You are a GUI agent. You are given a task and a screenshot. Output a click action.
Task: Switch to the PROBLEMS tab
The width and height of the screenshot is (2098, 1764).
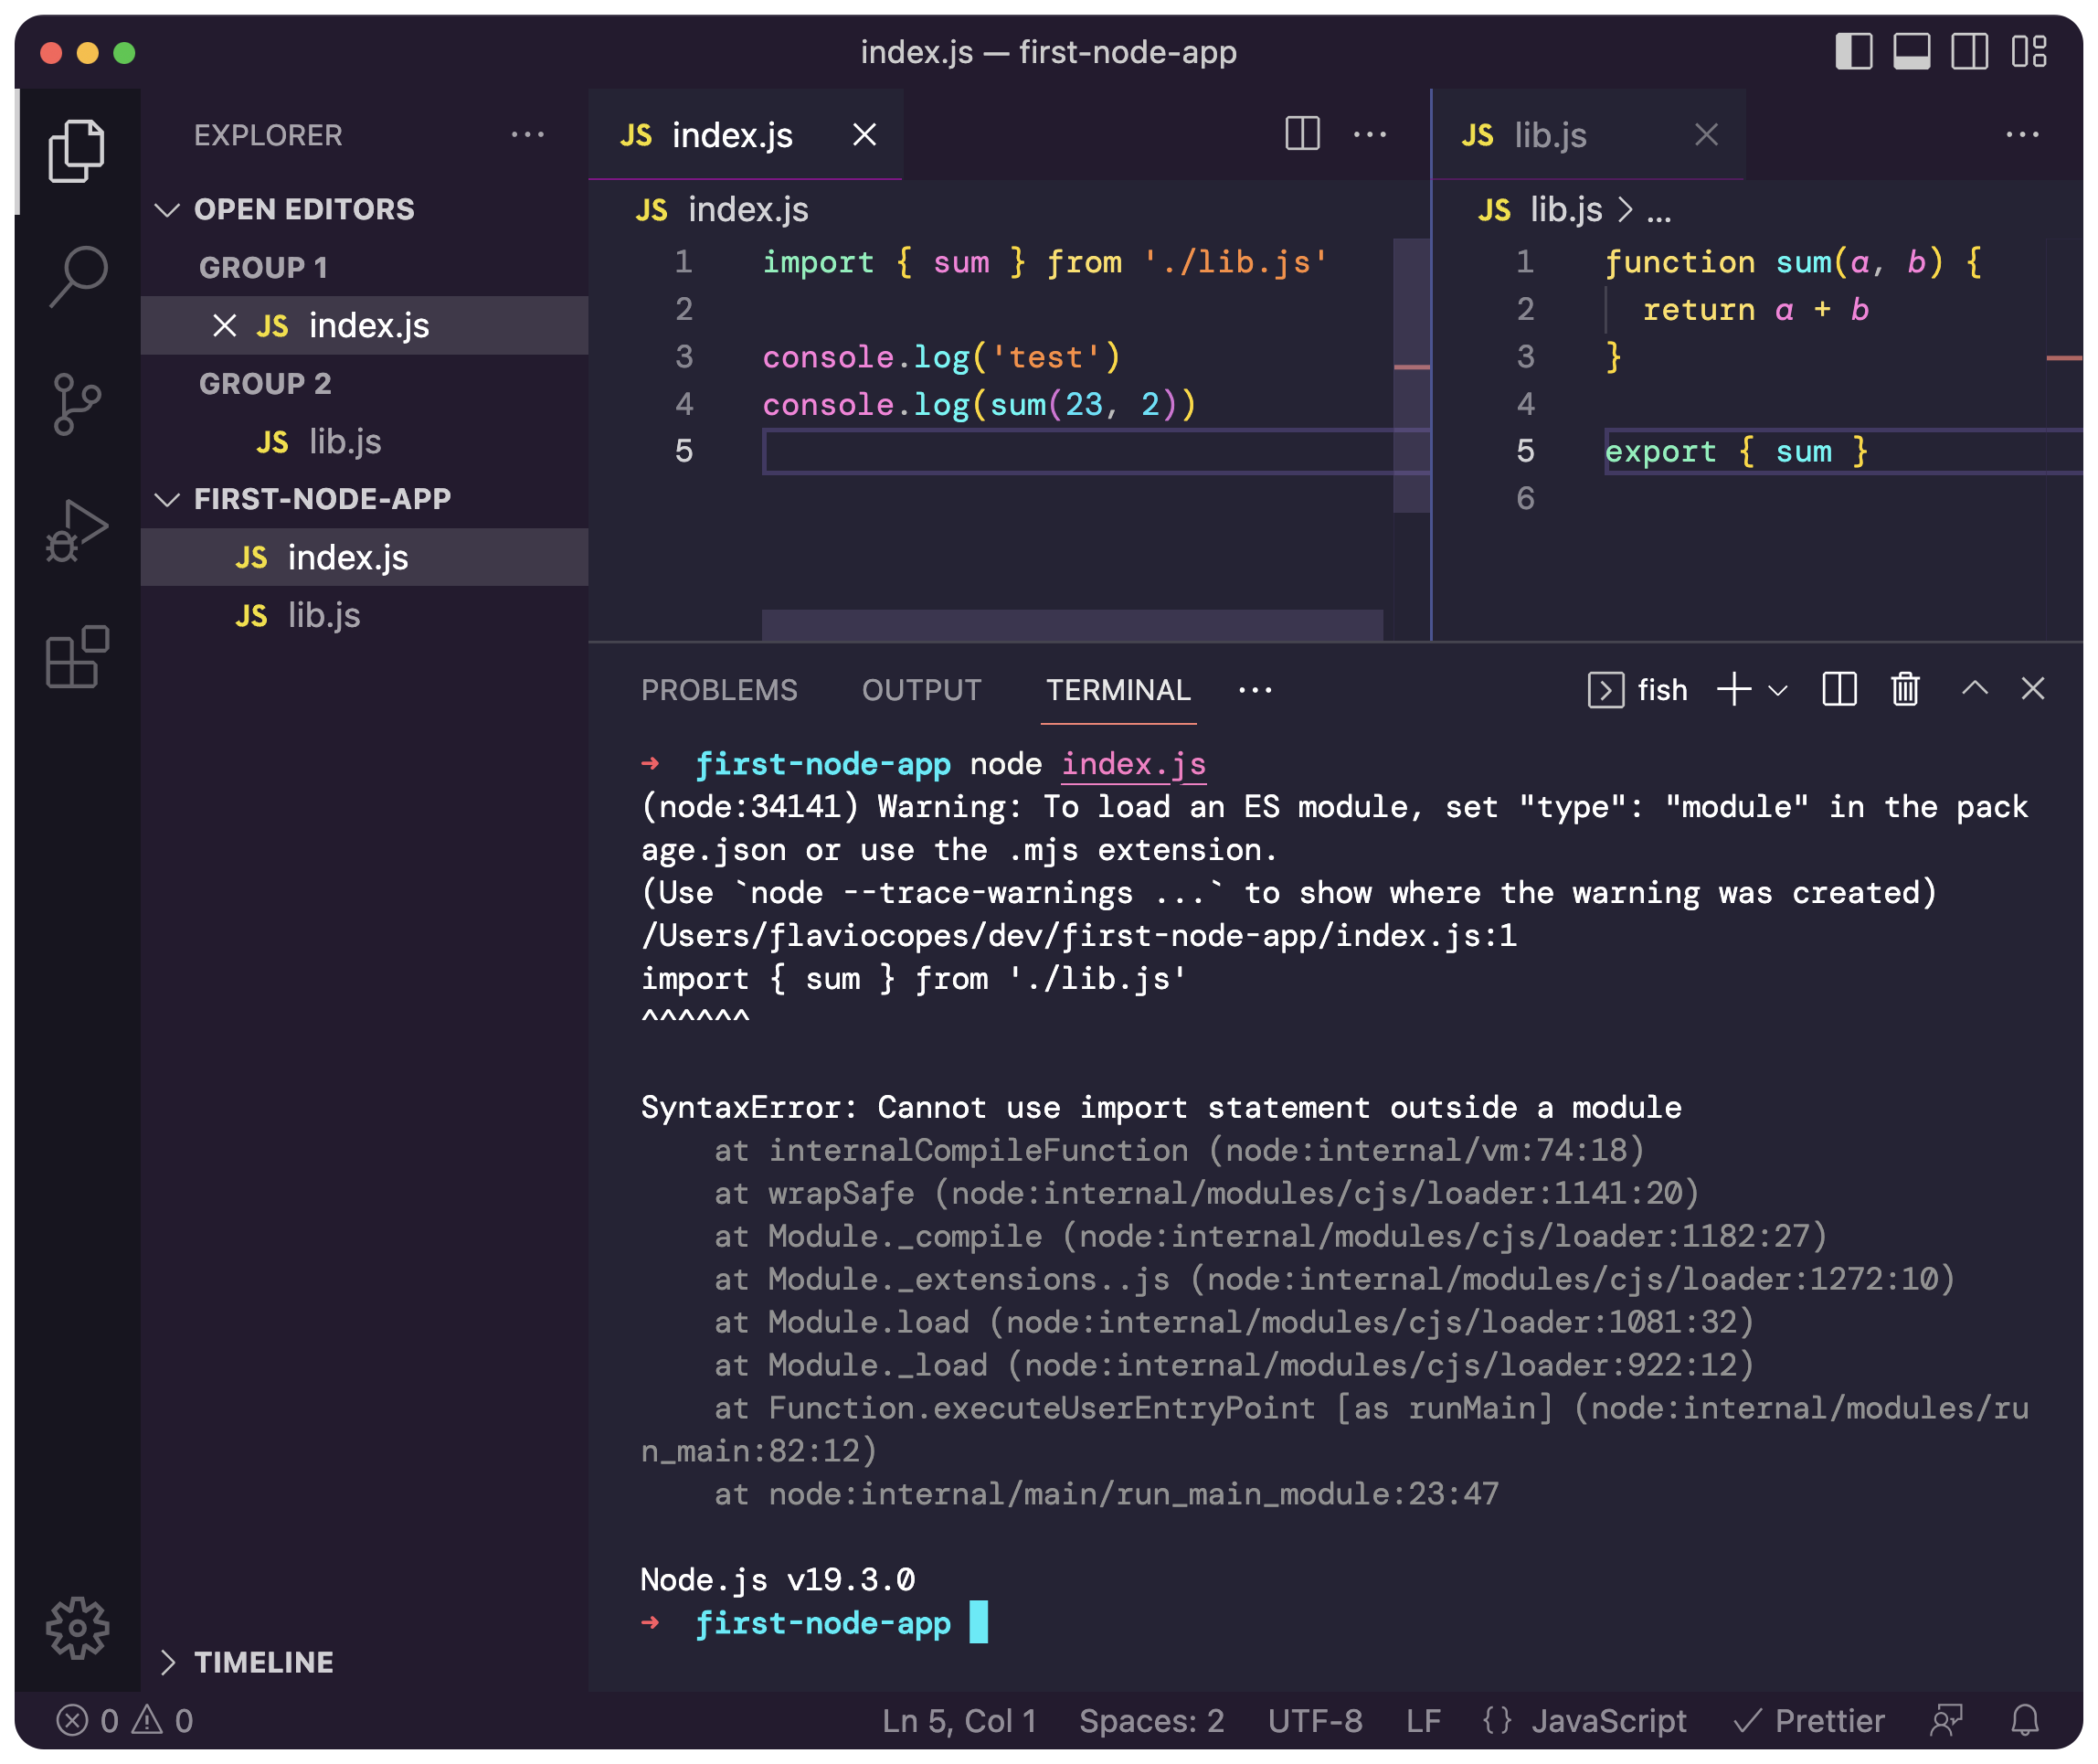pos(718,690)
